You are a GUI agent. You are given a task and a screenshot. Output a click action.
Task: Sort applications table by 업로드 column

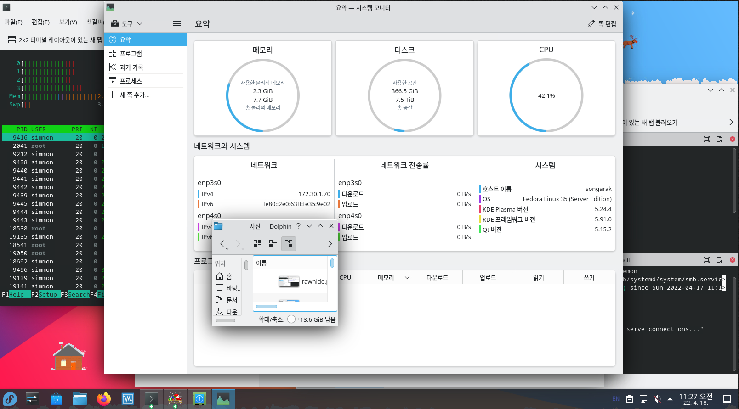[488, 277]
